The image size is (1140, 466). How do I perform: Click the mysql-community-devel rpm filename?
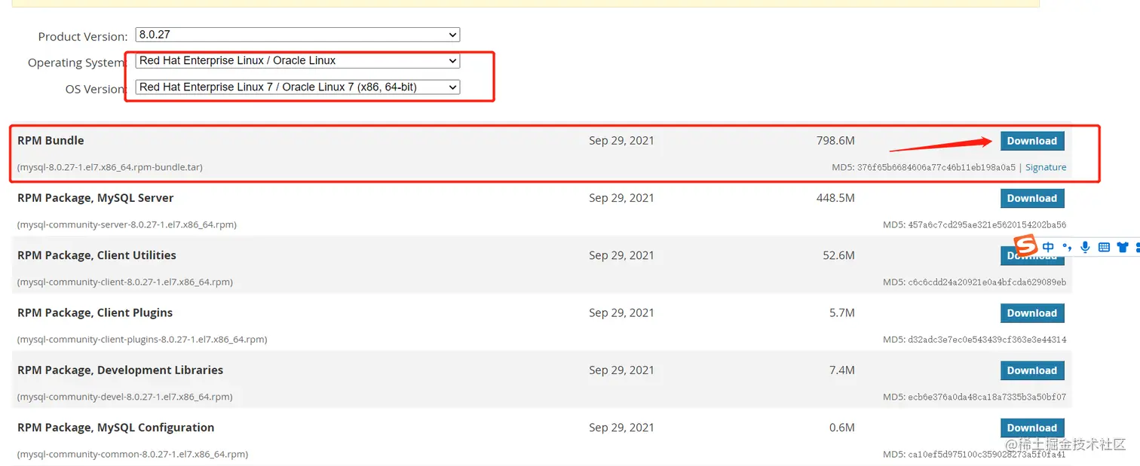point(125,396)
